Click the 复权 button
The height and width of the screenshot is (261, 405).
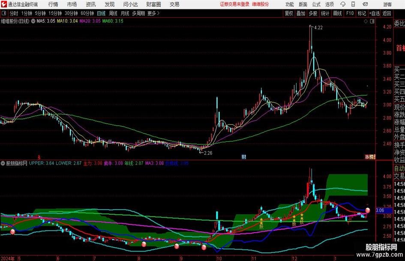coord(289,13)
